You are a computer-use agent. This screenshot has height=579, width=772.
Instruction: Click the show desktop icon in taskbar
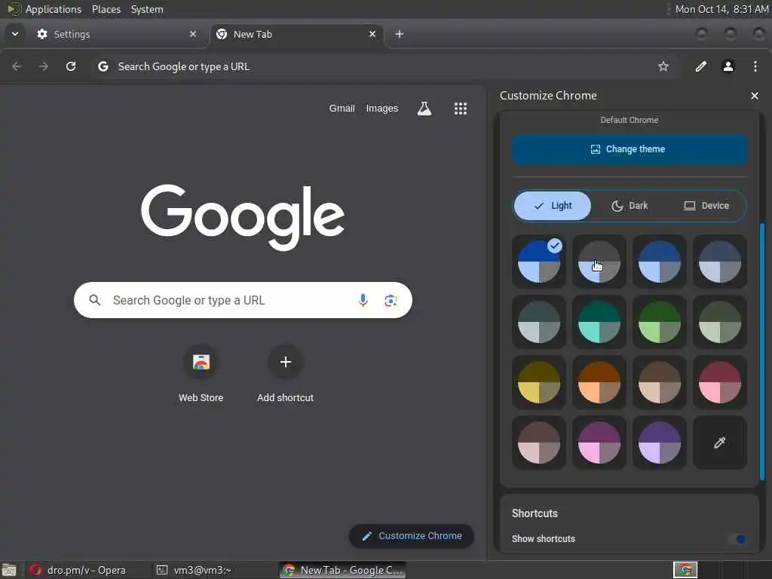(9, 570)
